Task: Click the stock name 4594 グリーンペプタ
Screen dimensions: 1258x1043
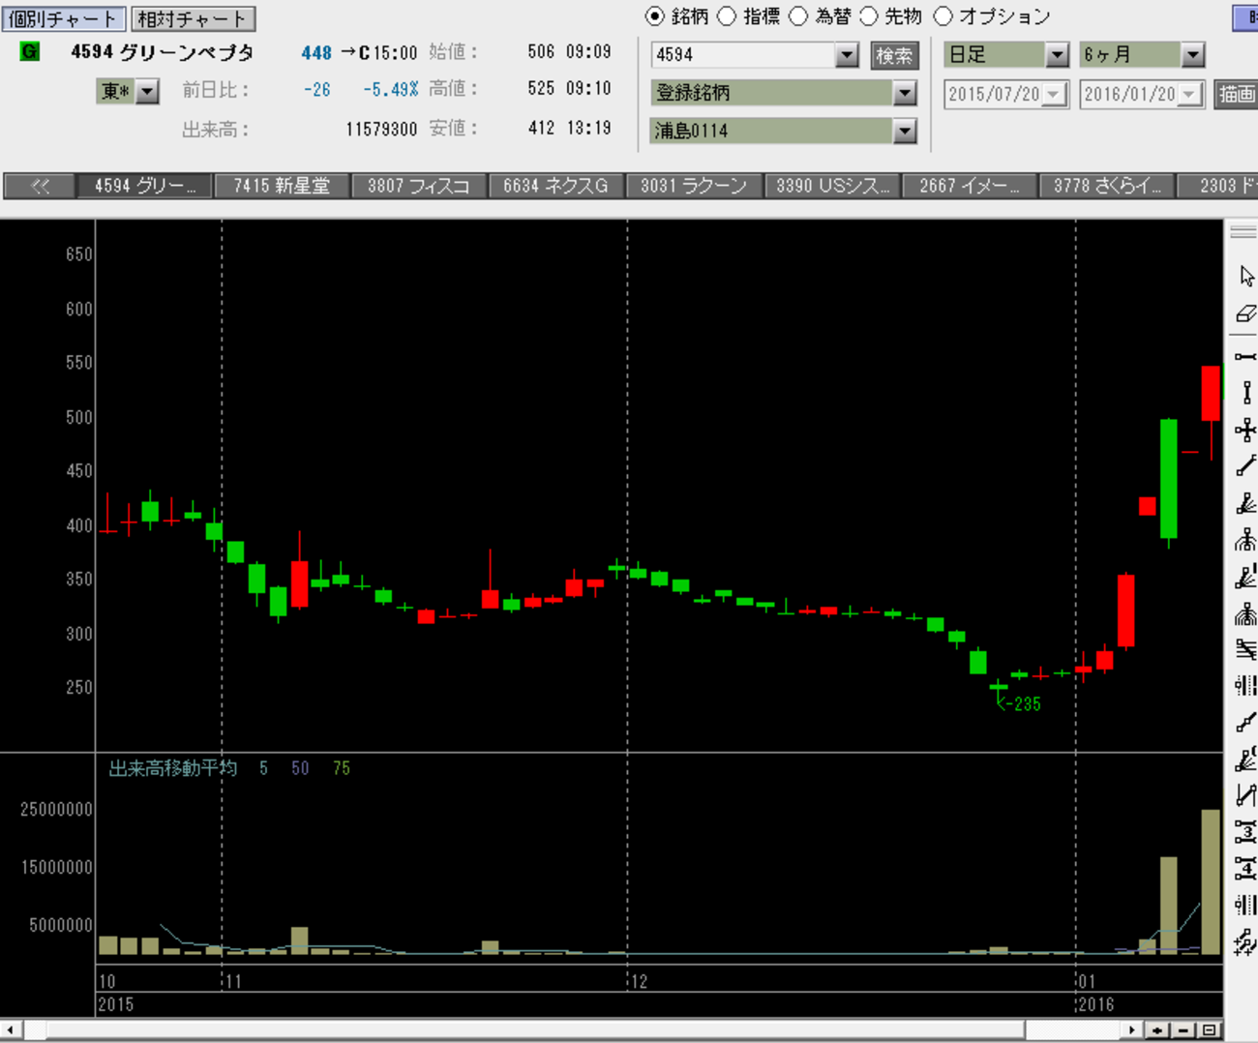Action: [x=162, y=52]
